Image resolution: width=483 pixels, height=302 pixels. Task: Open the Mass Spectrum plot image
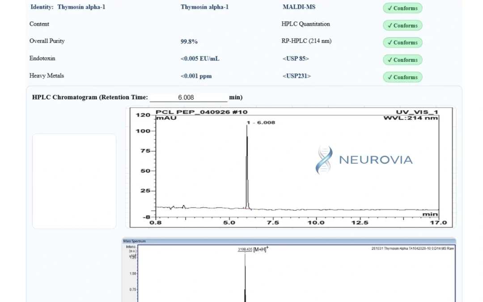click(x=289, y=270)
